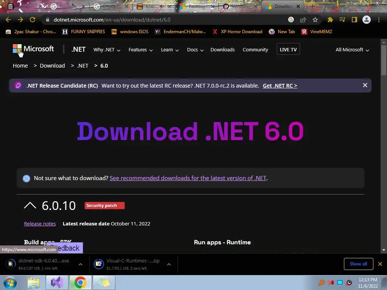The height and width of the screenshot is (290, 387).
Task: Click the LIVE TV button
Action: (288, 49)
